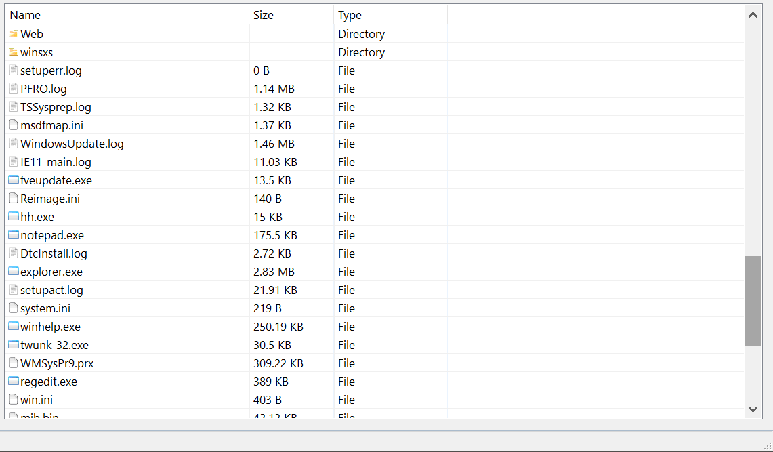Click the setupact.log file icon

[14, 290]
